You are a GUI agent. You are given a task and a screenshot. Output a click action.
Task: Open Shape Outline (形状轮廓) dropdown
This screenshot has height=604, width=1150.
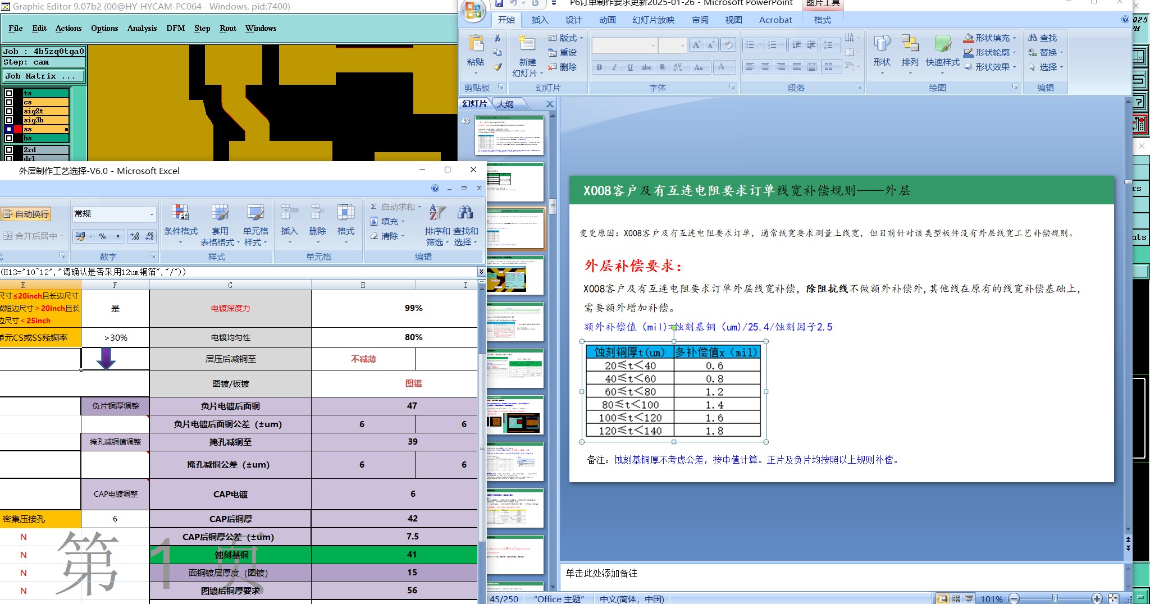[x=991, y=52]
